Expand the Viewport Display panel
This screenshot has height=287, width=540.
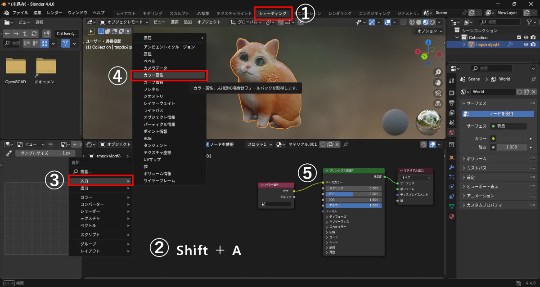(x=499, y=186)
